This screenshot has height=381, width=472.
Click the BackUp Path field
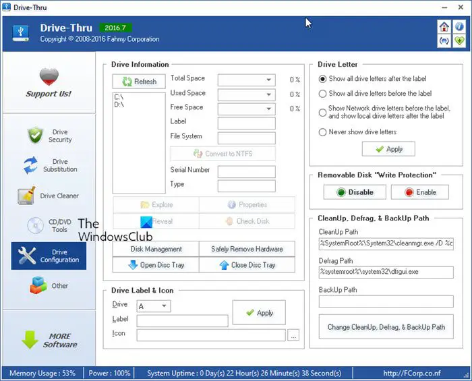pyautogui.click(x=386, y=301)
